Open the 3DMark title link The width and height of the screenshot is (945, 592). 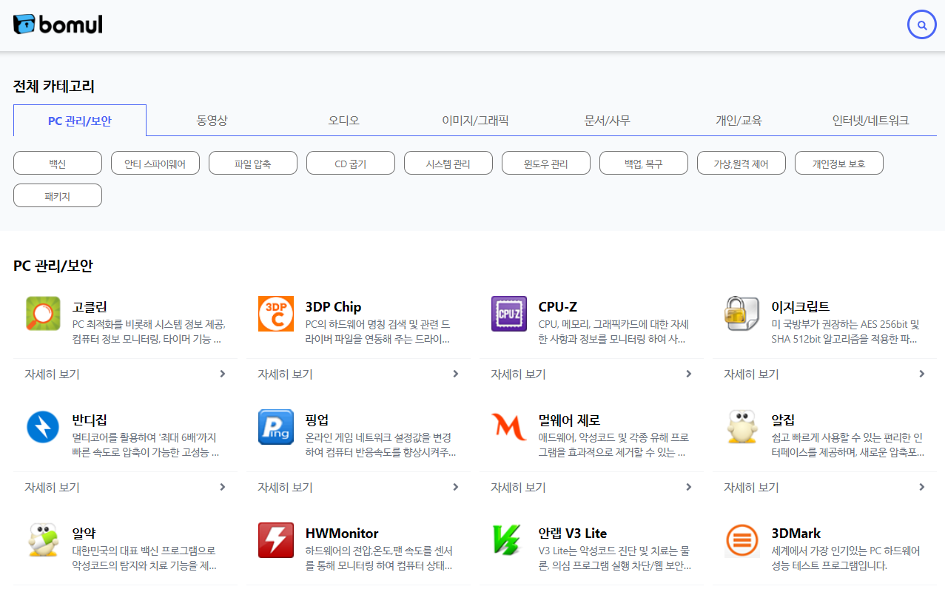click(796, 533)
